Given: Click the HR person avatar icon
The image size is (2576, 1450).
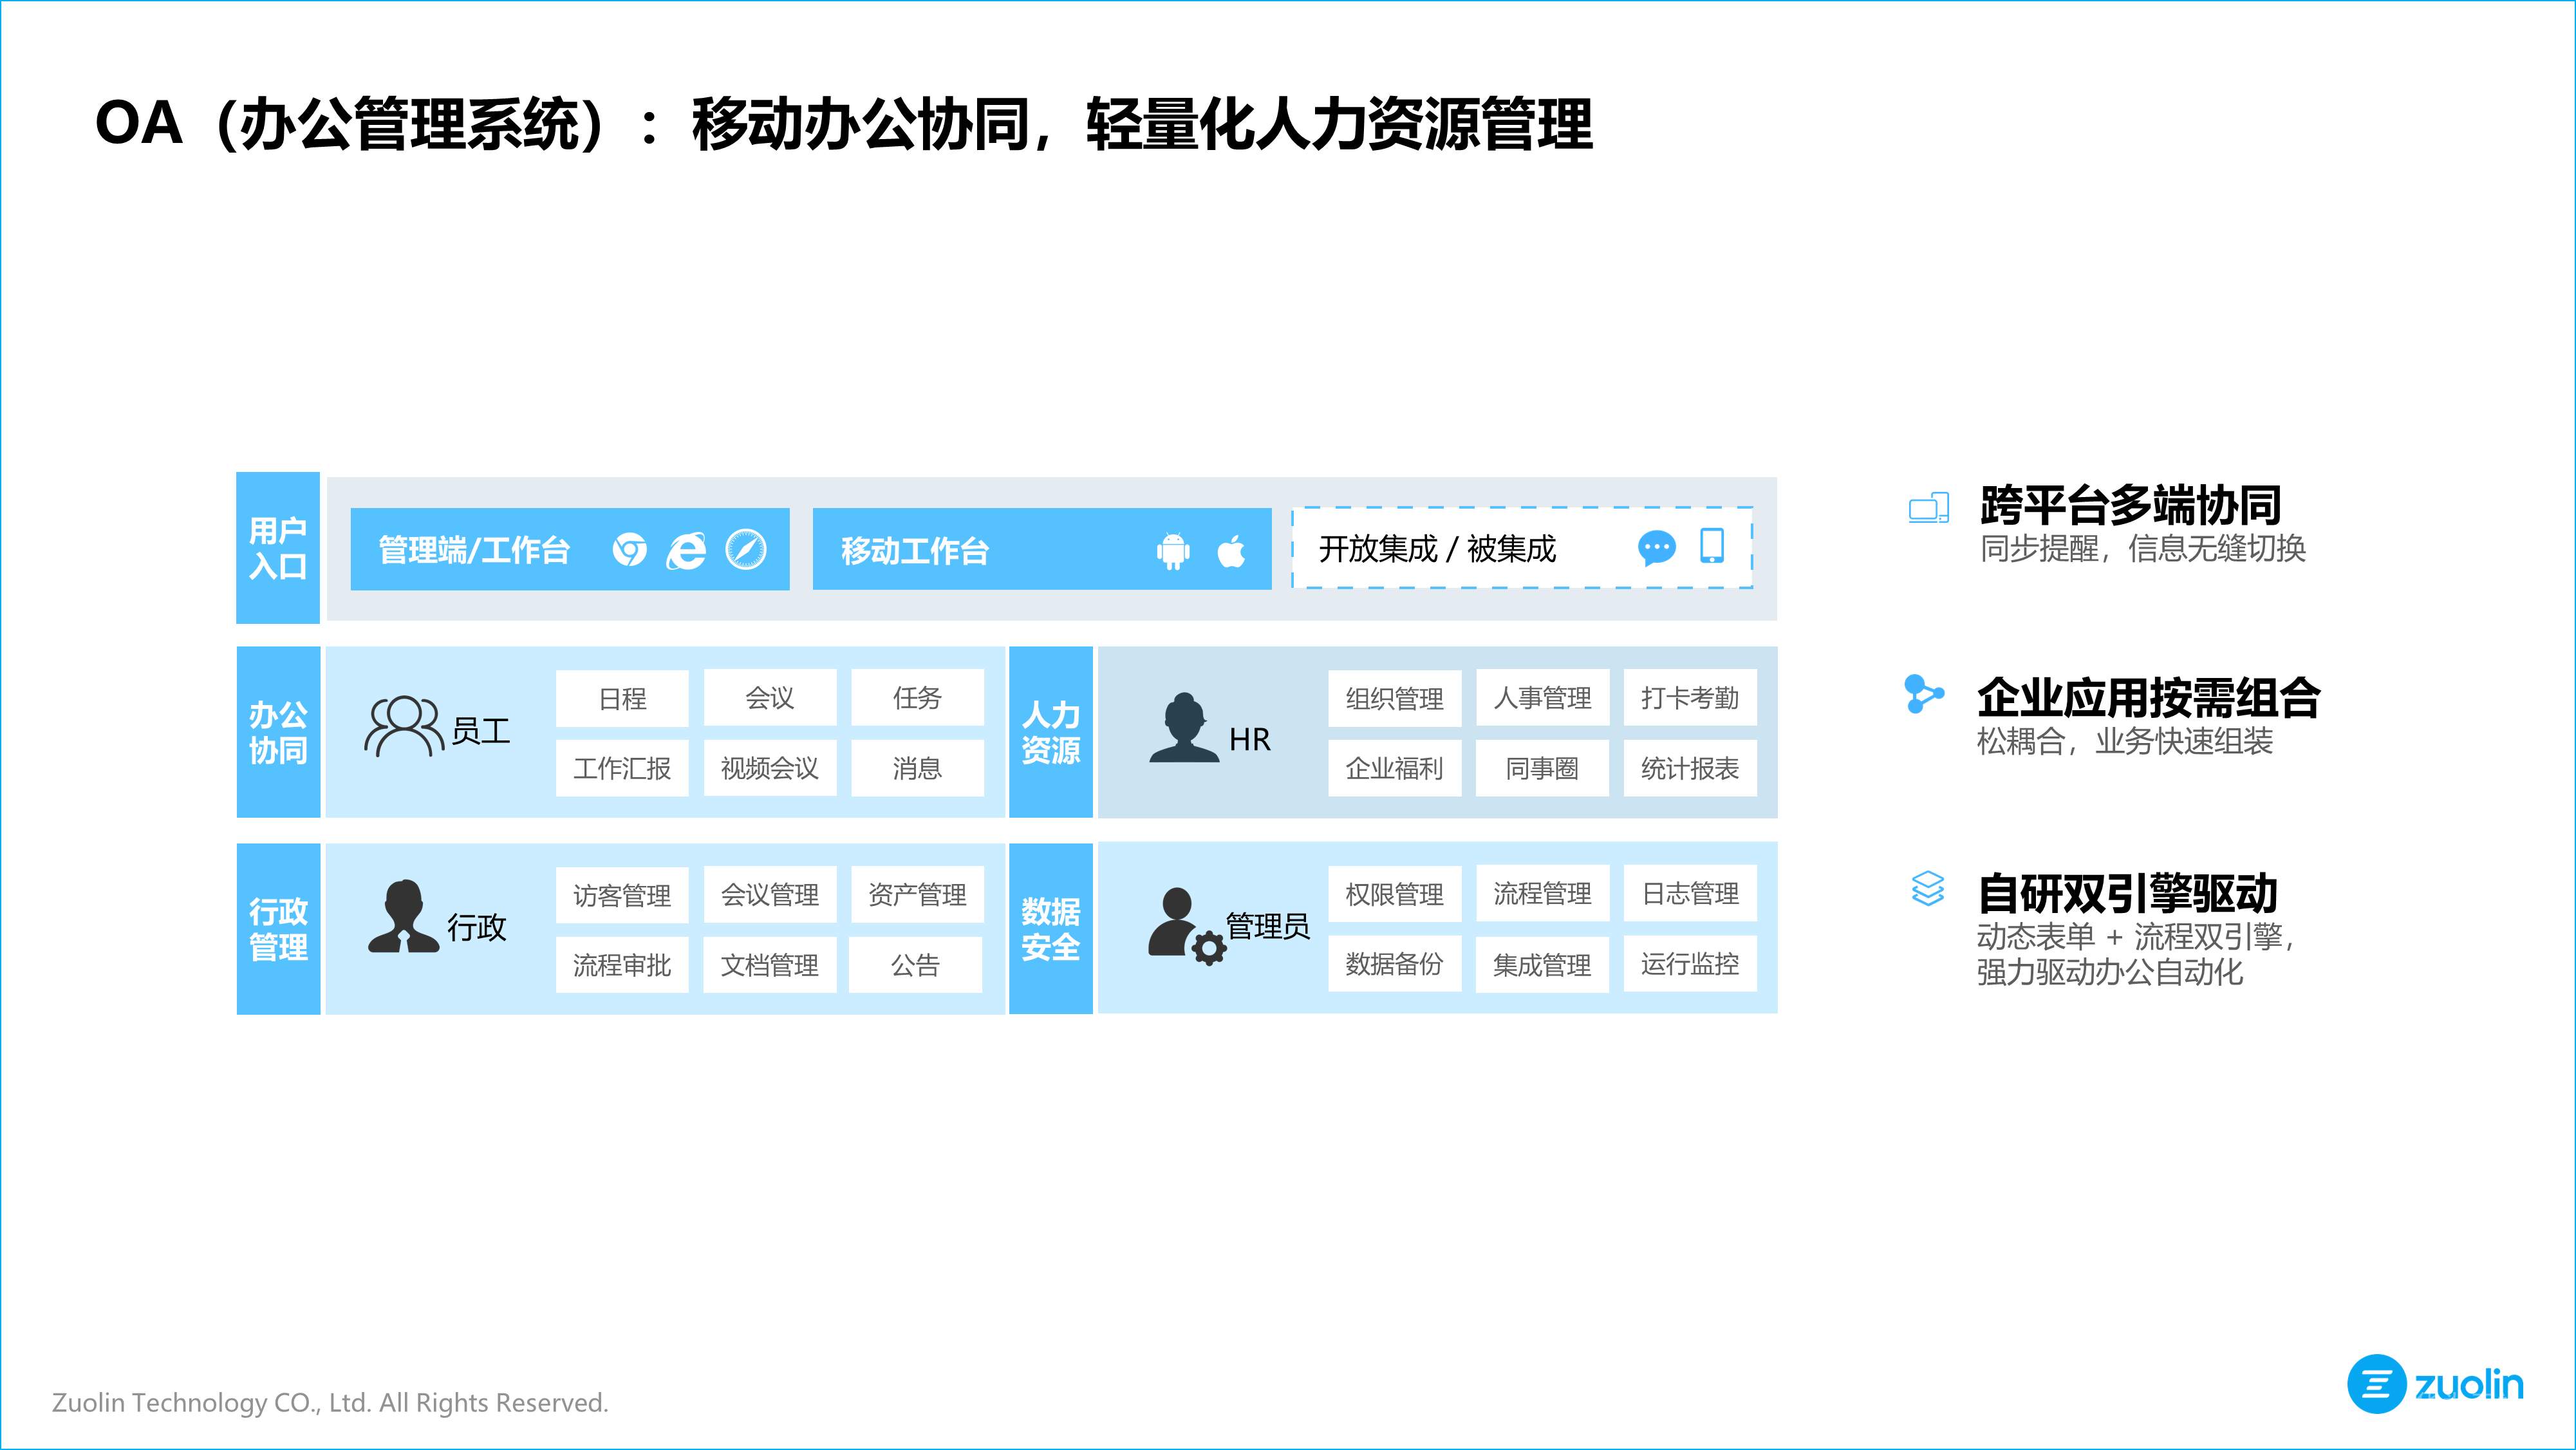Looking at the screenshot, I should pyautogui.click(x=1184, y=728).
